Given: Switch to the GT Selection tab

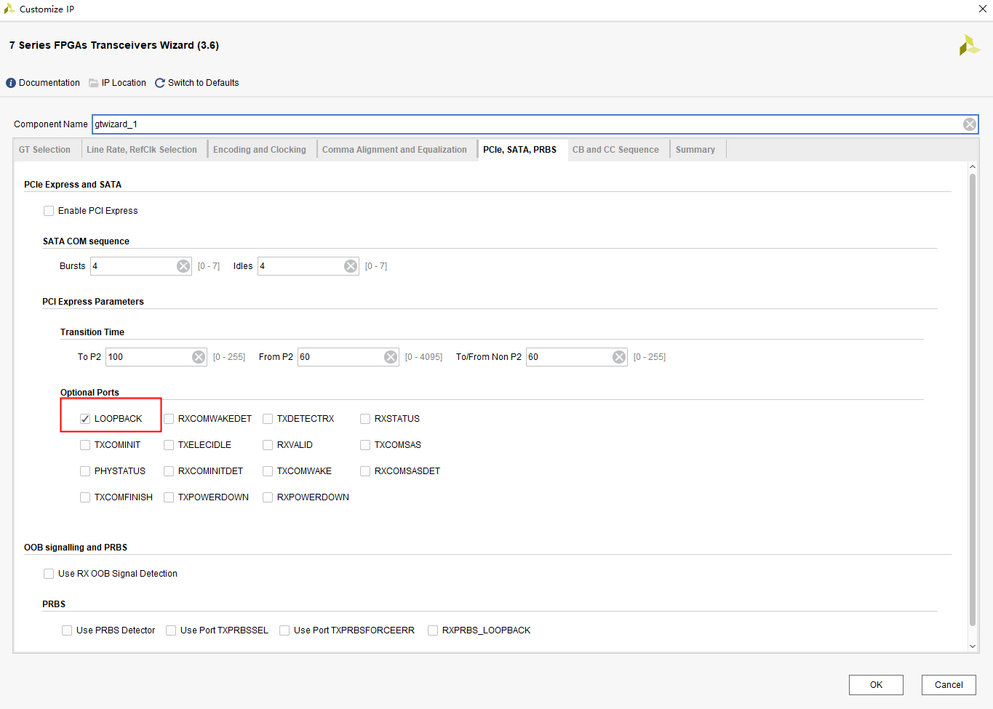Looking at the screenshot, I should (x=45, y=150).
